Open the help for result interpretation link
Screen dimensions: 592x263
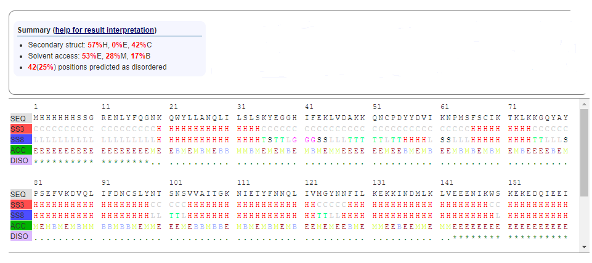[x=104, y=30]
